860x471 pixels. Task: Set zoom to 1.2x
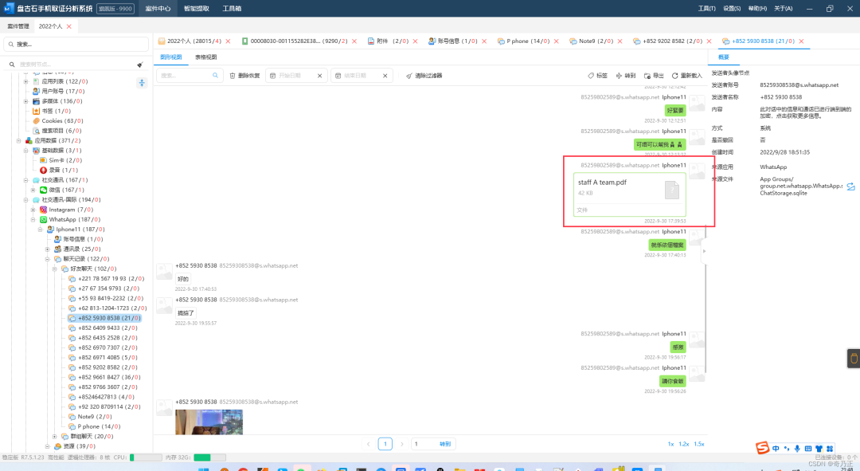pos(683,444)
